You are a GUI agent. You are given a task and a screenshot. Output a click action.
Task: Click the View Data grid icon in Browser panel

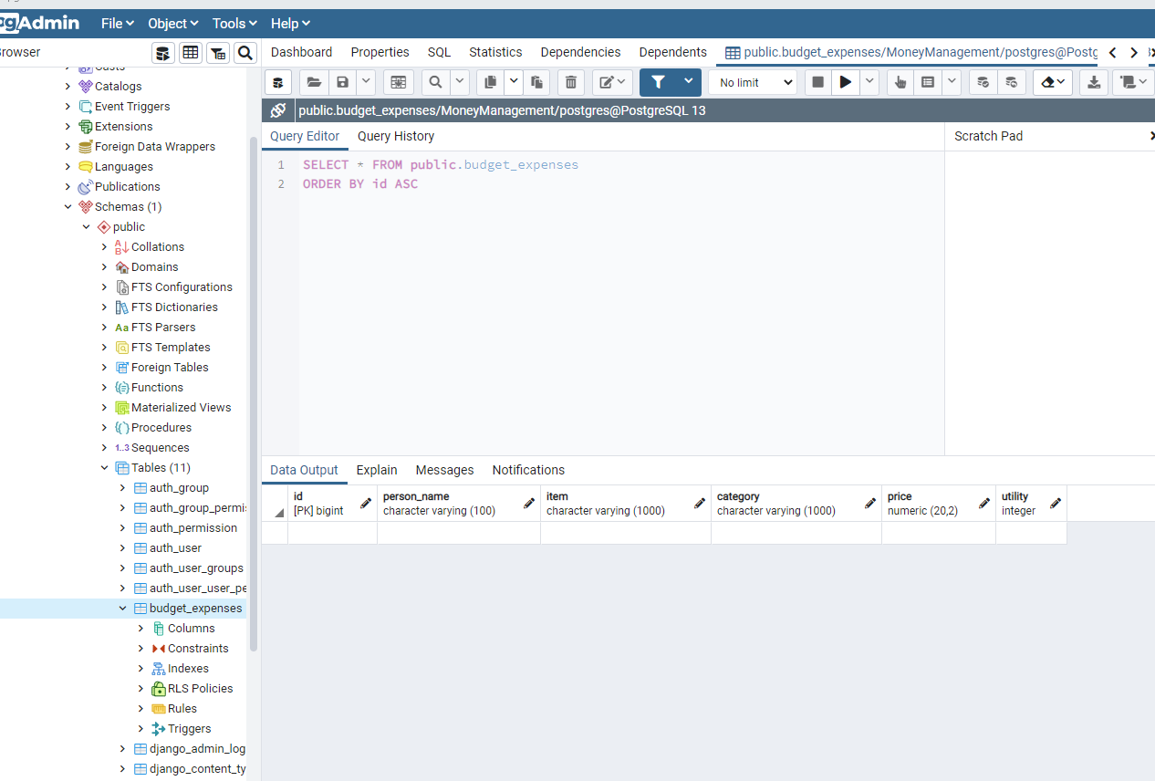click(190, 53)
